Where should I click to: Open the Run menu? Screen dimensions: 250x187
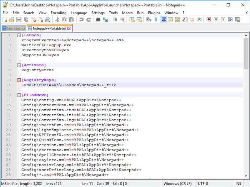140,13
